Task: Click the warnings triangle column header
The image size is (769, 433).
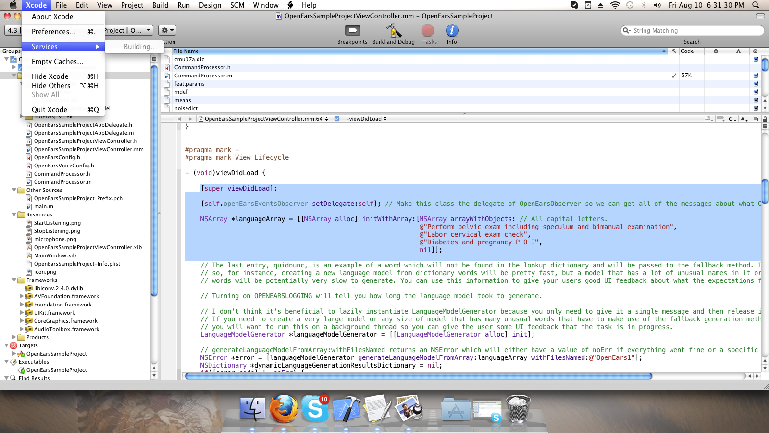Action: [x=738, y=51]
